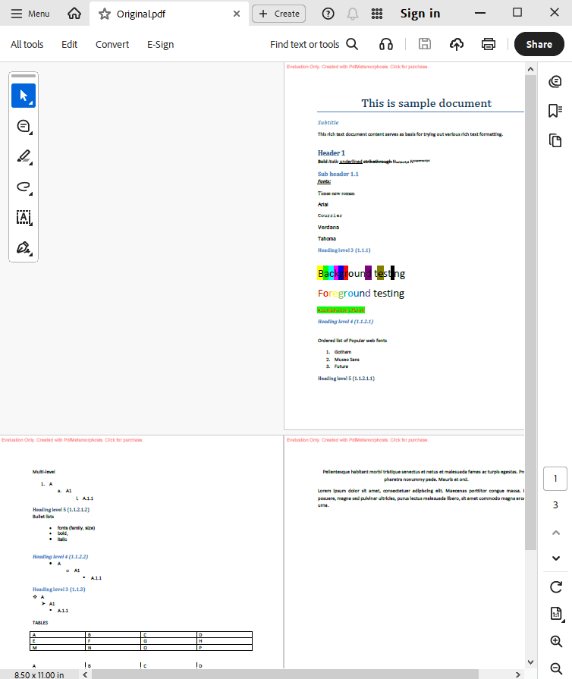Open the headphones read aloud icon
The height and width of the screenshot is (679, 572).
tap(386, 44)
